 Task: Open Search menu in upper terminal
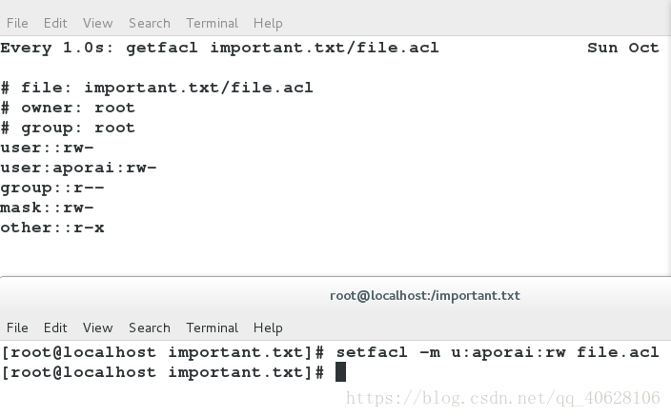(x=150, y=23)
